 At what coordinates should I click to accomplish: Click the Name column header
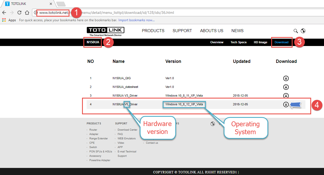(x=119, y=61)
